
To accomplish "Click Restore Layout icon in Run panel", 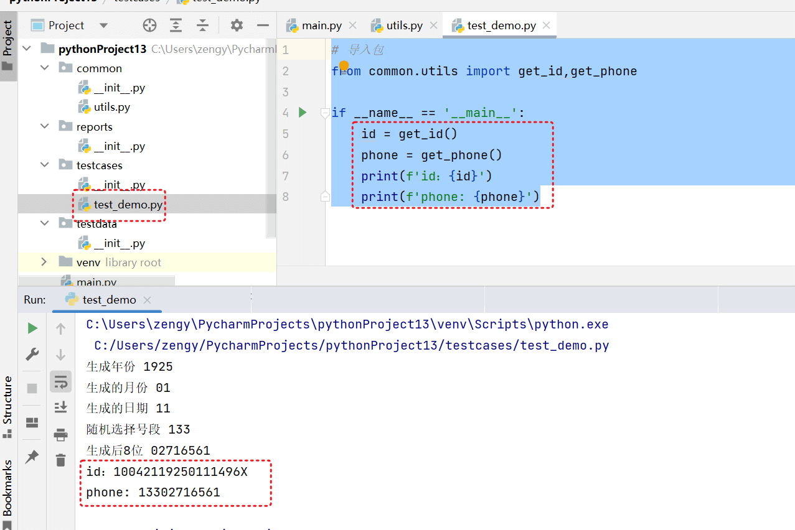I will 32,423.
